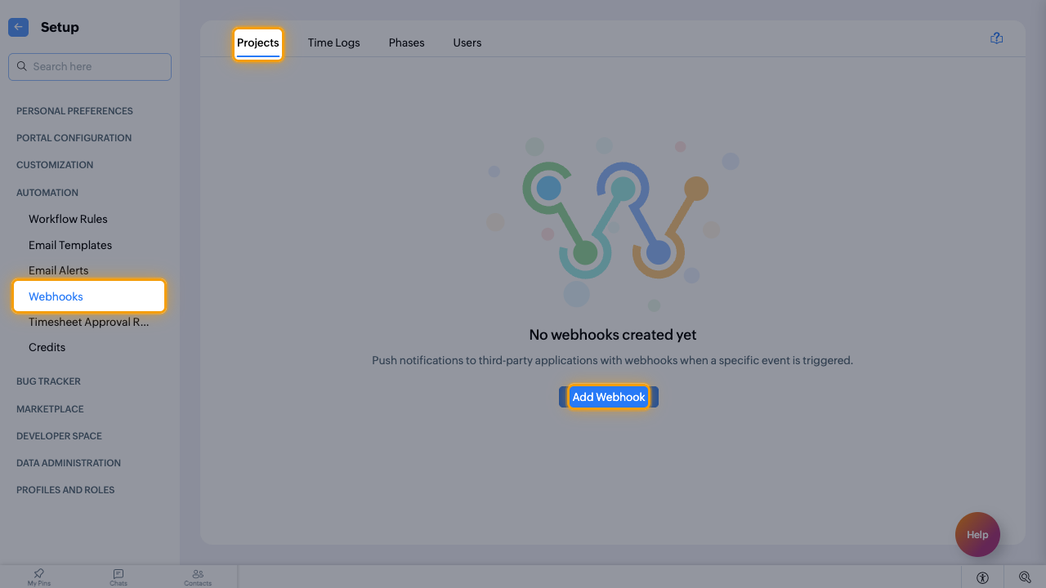The height and width of the screenshot is (588, 1046).
Task: Collapse the Automation section
Action: (x=47, y=193)
